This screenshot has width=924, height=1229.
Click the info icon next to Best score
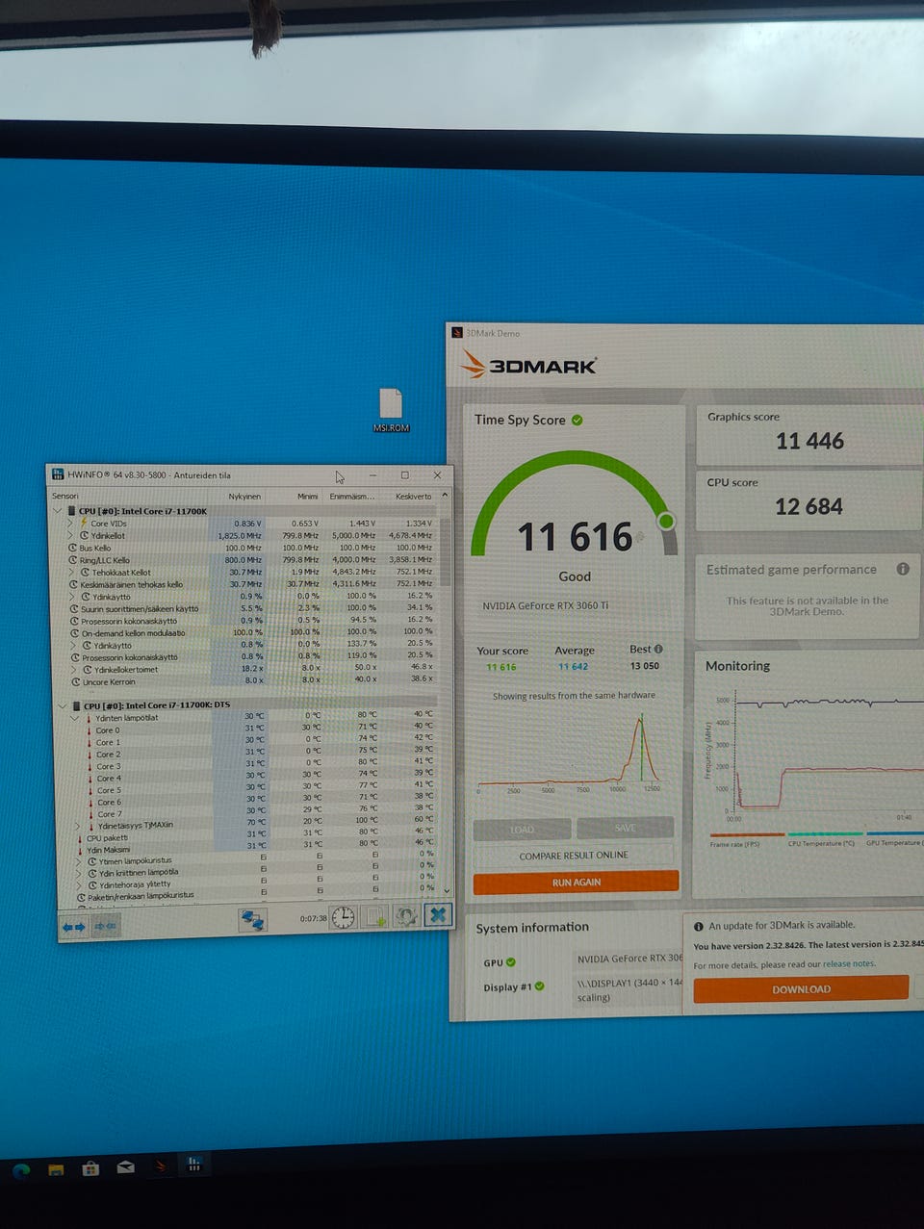tap(658, 649)
